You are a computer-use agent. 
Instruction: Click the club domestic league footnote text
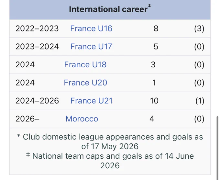(110, 141)
